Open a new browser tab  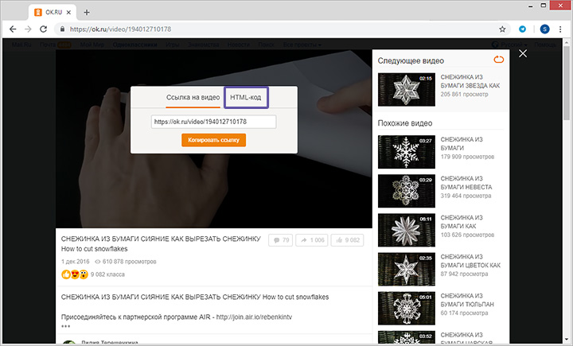click(87, 13)
